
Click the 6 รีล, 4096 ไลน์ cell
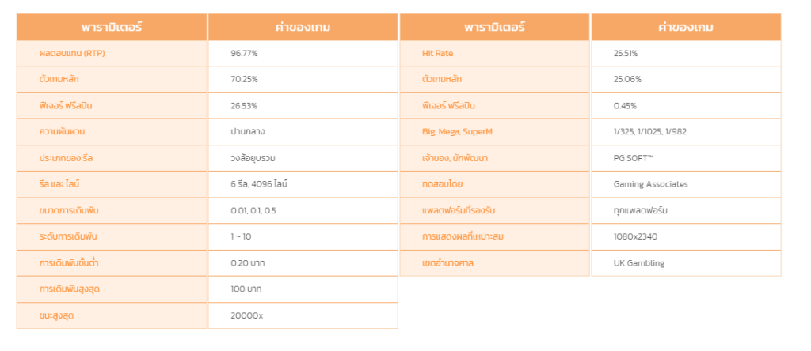(x=303, y=184)
